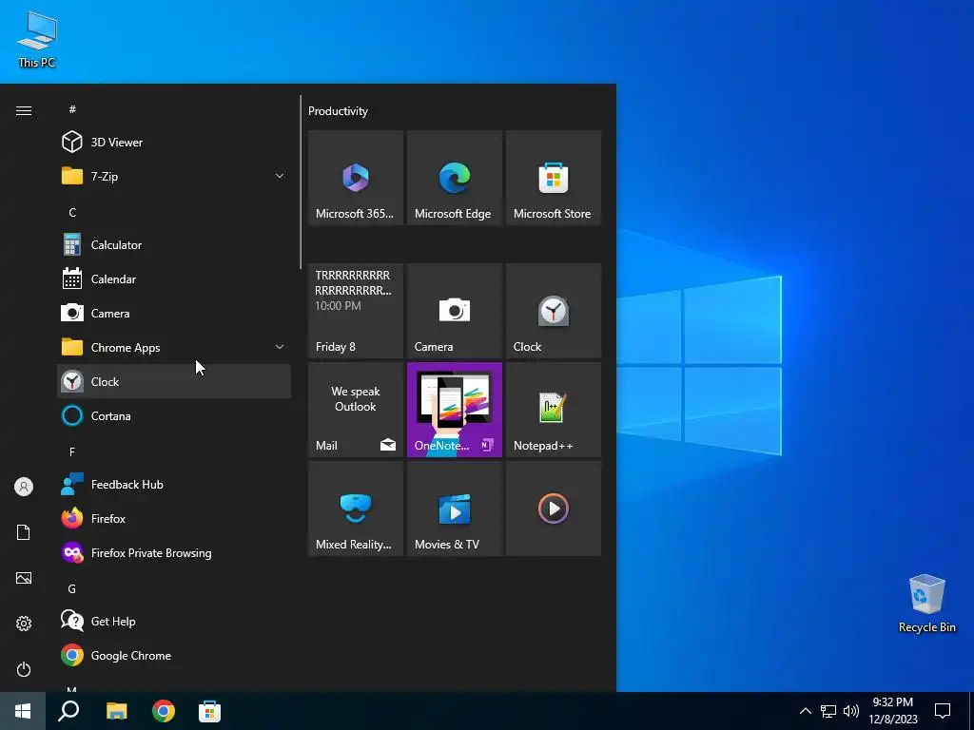
Task: Open the Chrome Apps folder entry
Action: click(174, 347)
